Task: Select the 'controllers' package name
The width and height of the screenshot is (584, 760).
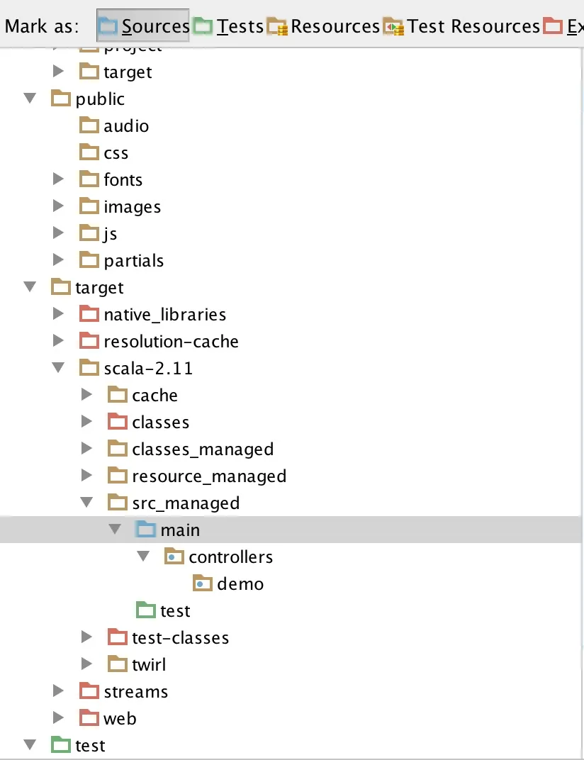Action: (x=230, y=557)
